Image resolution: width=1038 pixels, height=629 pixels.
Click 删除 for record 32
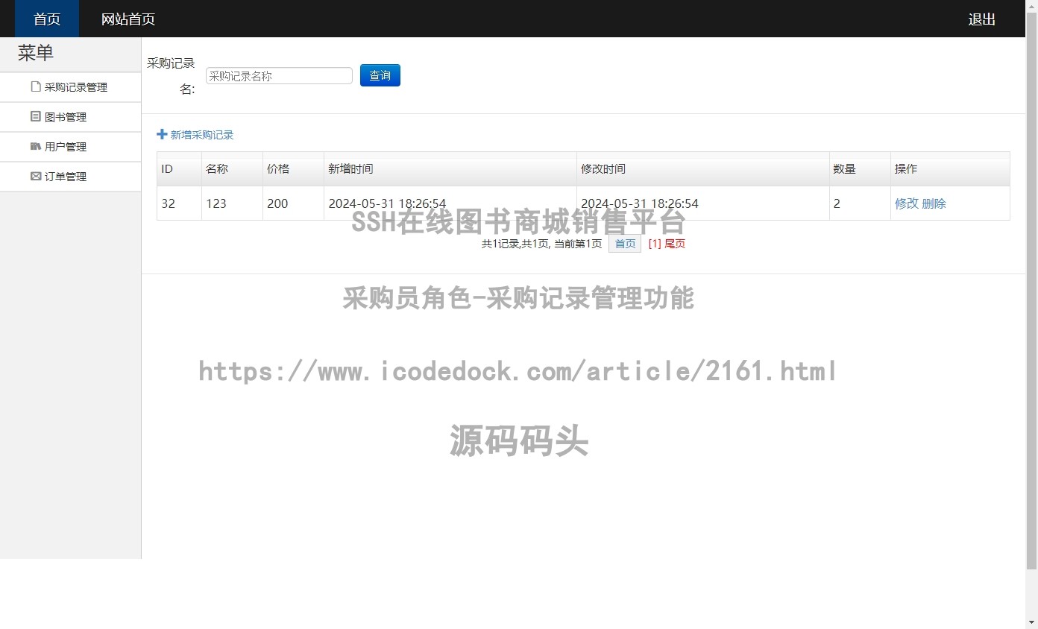click(x=934, y=203)
